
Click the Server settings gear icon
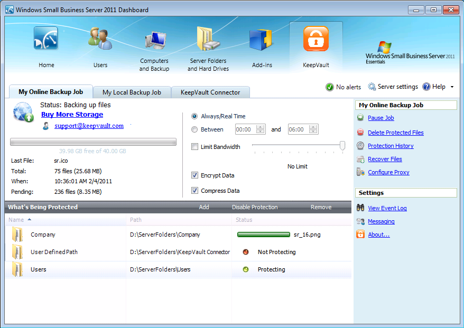pyautogui.click(x=372, y=87)
